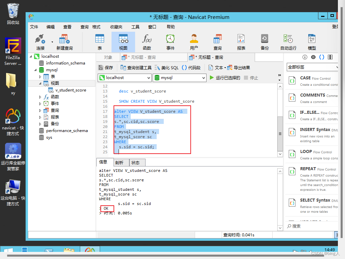Viewport: 345px width, 259px height.
Task: Open the 事件 events toolbar icon
Action: (x=170, y=42)
